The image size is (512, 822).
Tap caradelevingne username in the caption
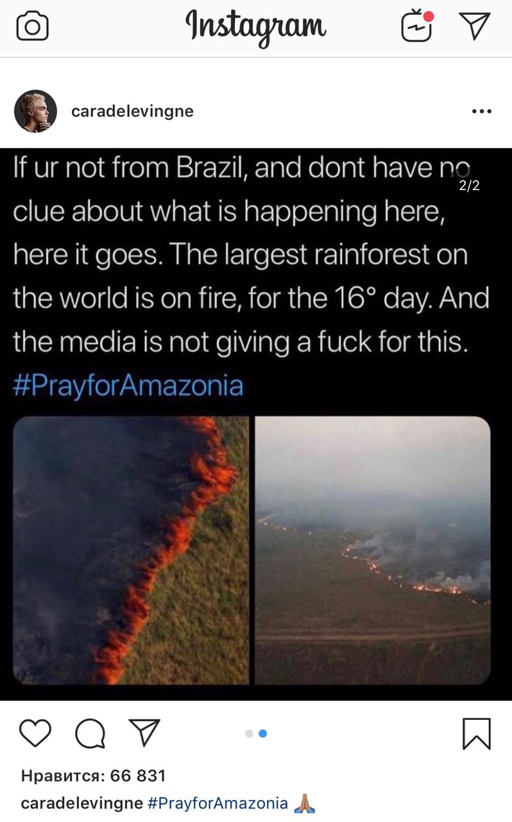click(x=82, y=803)
